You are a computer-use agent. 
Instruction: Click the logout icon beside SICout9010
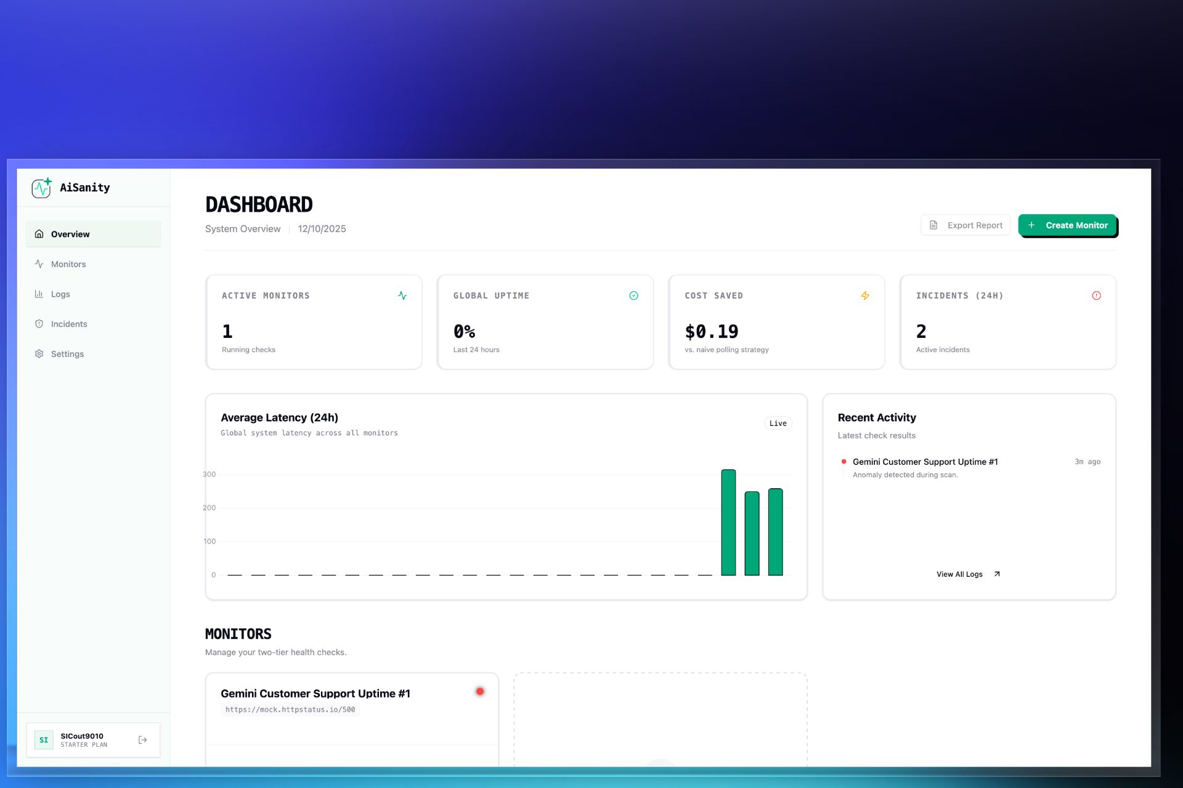[143, 740]
